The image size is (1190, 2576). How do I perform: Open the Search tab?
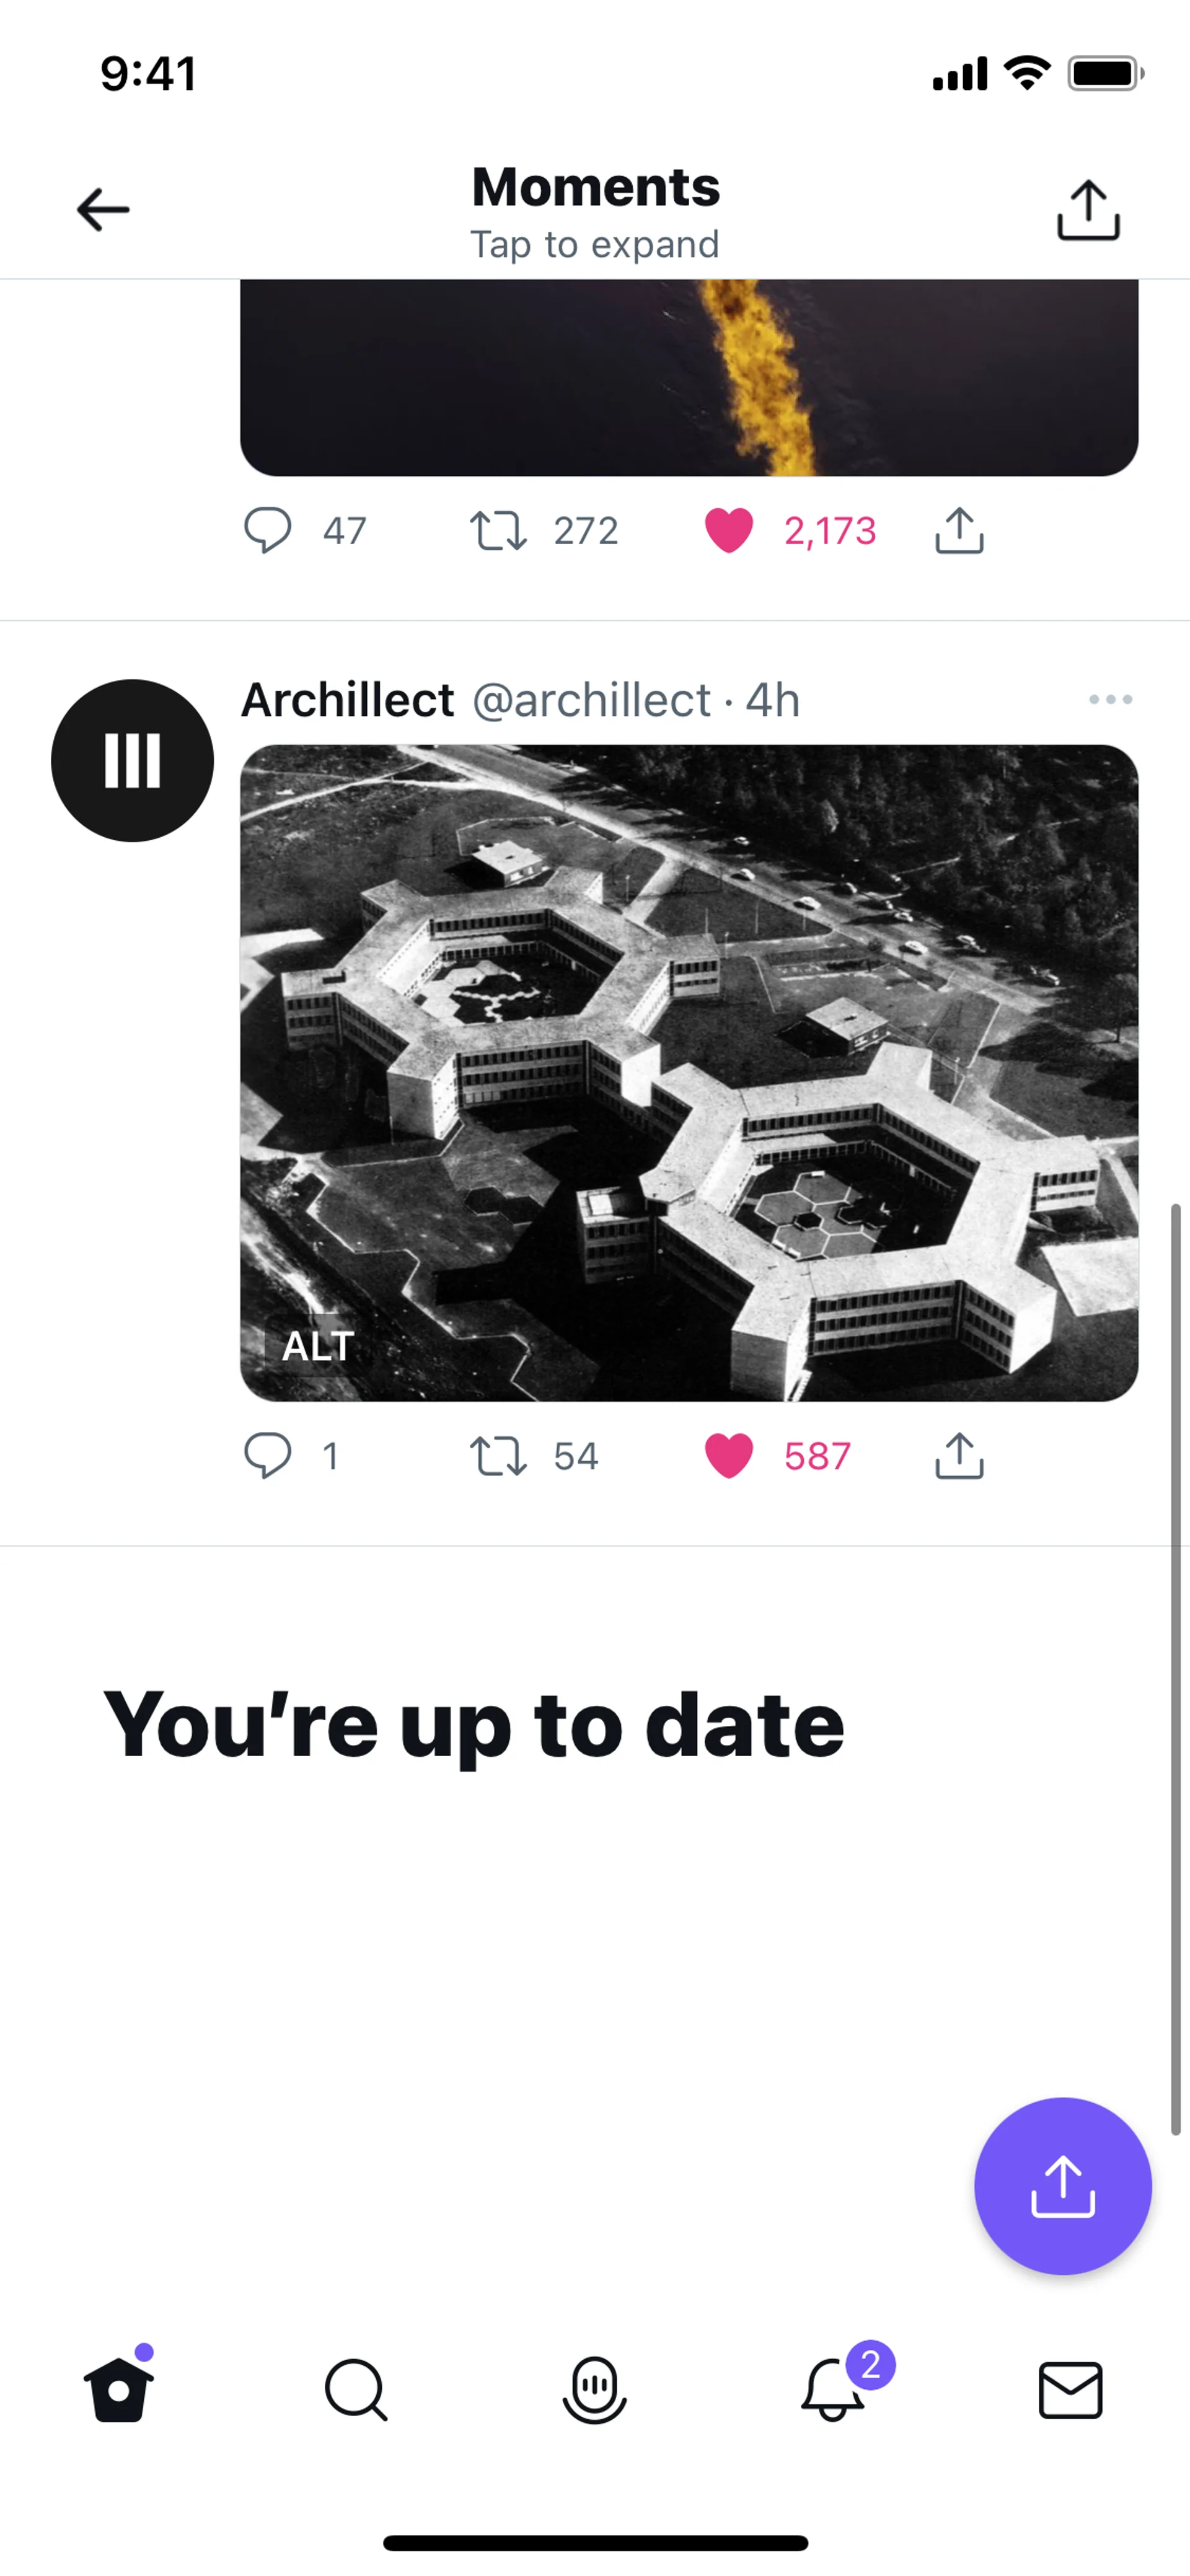[x=356, y=2389]
